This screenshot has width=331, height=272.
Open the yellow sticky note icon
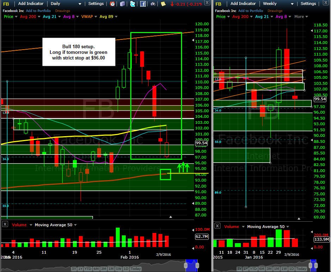point(163,4)
